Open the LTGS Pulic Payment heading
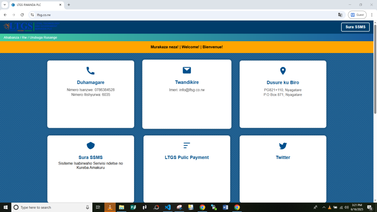 click(187, 158)
